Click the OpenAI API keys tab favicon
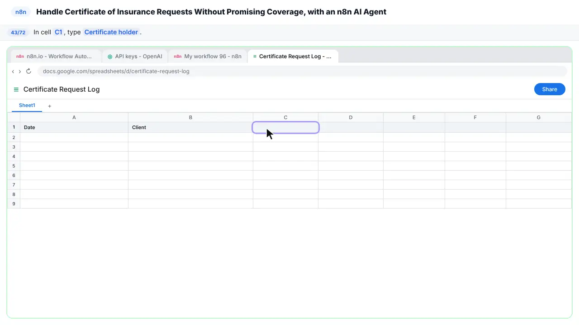The image size is (579, 325). pos(110,56)
